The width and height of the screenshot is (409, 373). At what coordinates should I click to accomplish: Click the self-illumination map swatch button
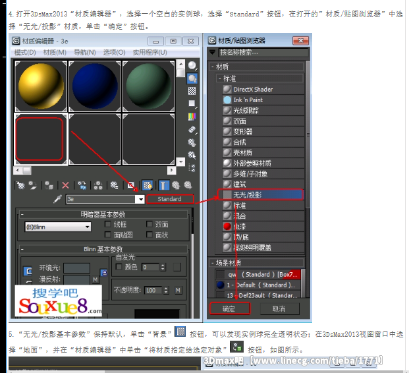click(177, 267)
